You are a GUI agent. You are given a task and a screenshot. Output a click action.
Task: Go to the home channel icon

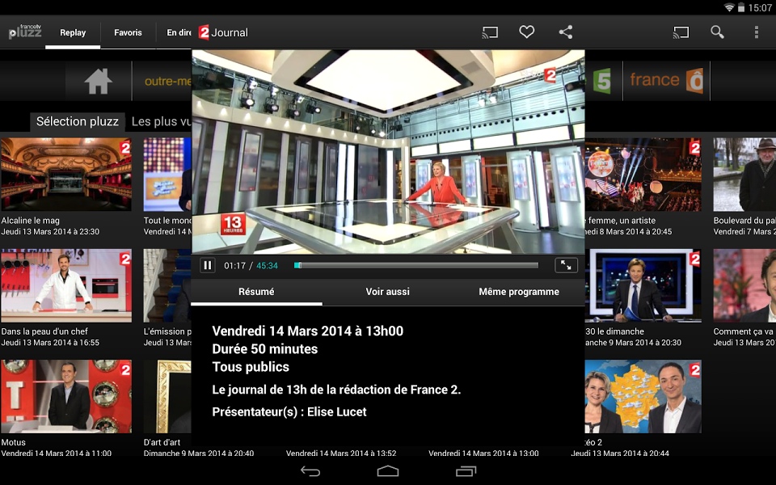[x=98, y=81]
